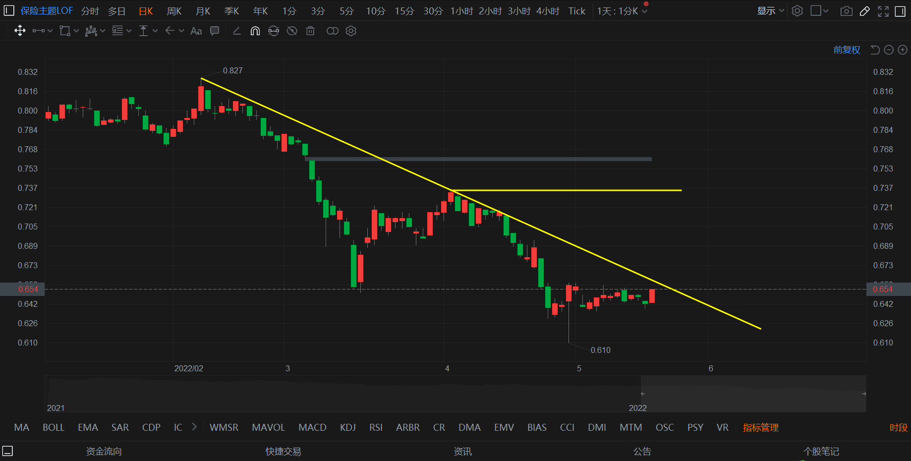Image resolution: width=911 pixels, height=461 pixels.
Task: Switch to 分时 intraday view
Action: [90, 11]
